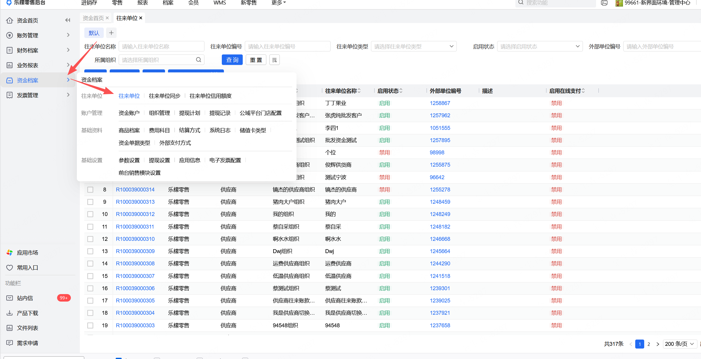Toggle the advanced filter icon beside 重置
Image resolution: width=701 pixels, height=359 pixels.
(274, 60)
